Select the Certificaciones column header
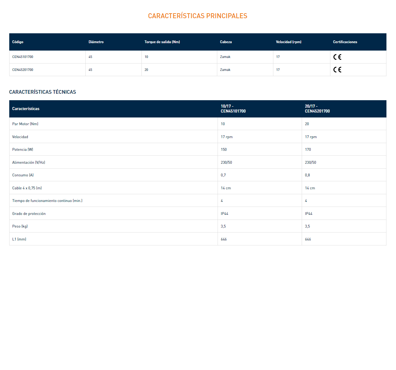The width and height of the screenshot is (396, 370). tap(345, 42)
